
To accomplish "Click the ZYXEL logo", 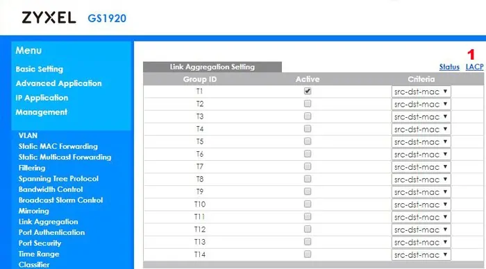I will click(49, 17).
